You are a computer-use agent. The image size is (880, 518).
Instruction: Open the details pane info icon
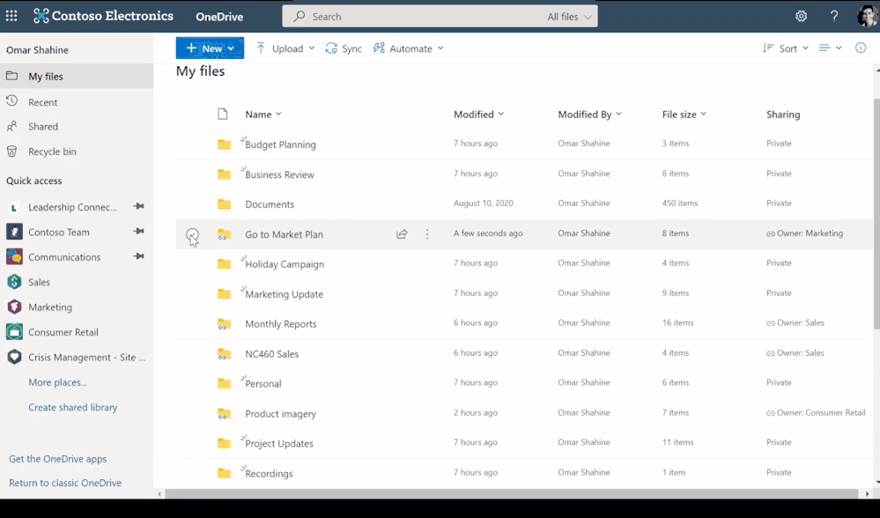(861, 48)
